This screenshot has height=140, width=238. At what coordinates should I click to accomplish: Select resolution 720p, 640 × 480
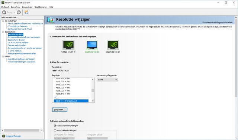63,94
